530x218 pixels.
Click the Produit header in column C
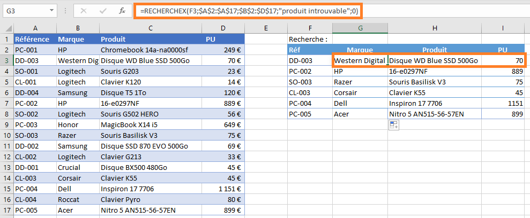tap(151, 39)
